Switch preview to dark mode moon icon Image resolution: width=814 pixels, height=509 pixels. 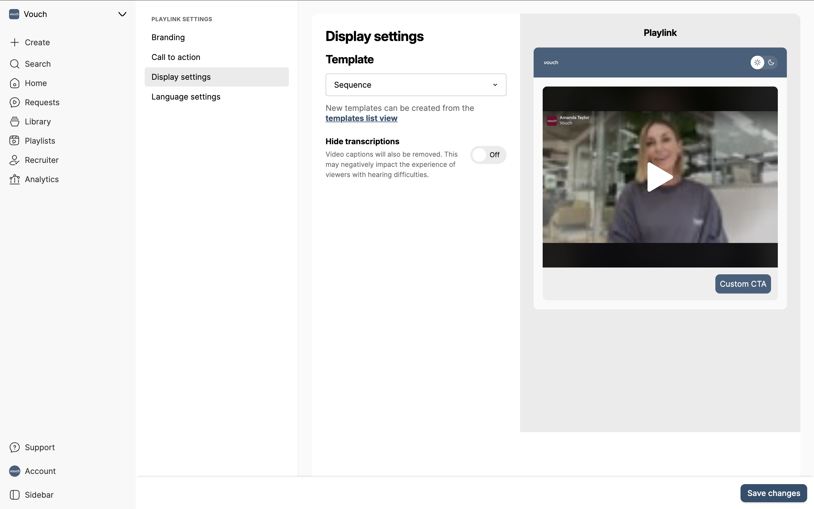[x=771, y=62]
